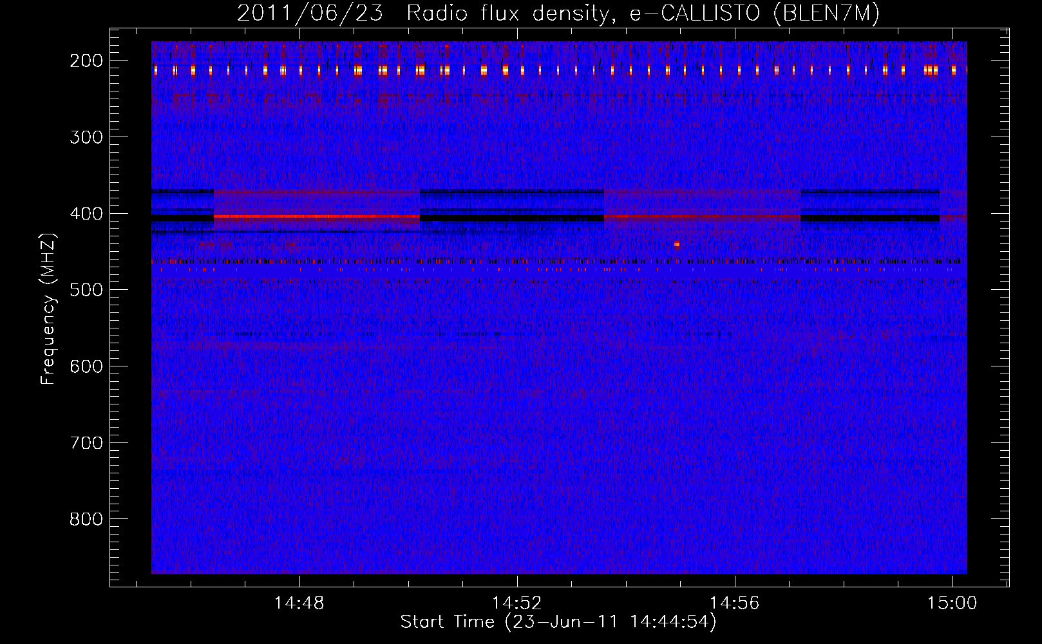The width and height of the screenshot is (1042, 644).
Task: Click the 14:52 time tick label
Action: [516, 603]
